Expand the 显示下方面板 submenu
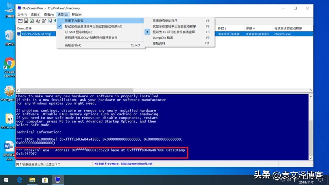This screenshot has height=185, width=329. coord(101,21)
